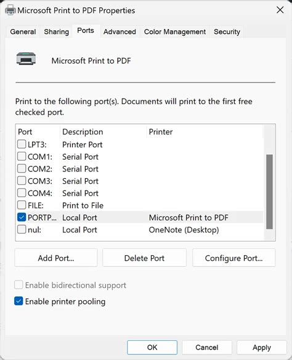This screenshot has height=360, width=292.
Task: Click 'Local Port' description in the nul: row
Action: pos(79,229)
